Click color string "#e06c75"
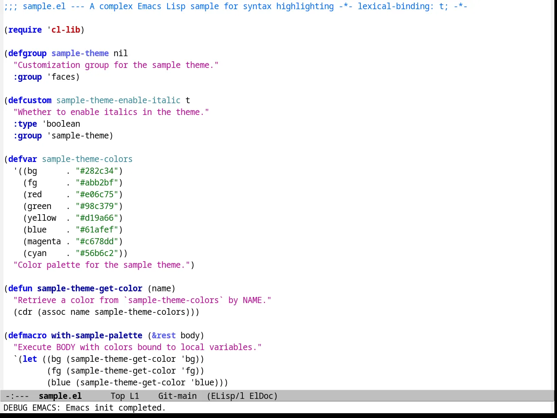 [97, 194]
